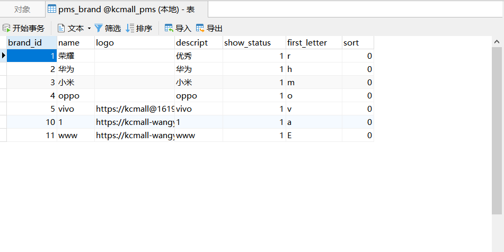Select logo cell in the brand_id 10 row
Image resolution: width=504 pixels, height=252 pixels.
[x=135, y=122]
